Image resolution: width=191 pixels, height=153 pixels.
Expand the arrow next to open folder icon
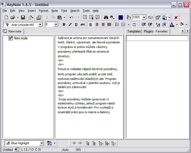(18, 18)
